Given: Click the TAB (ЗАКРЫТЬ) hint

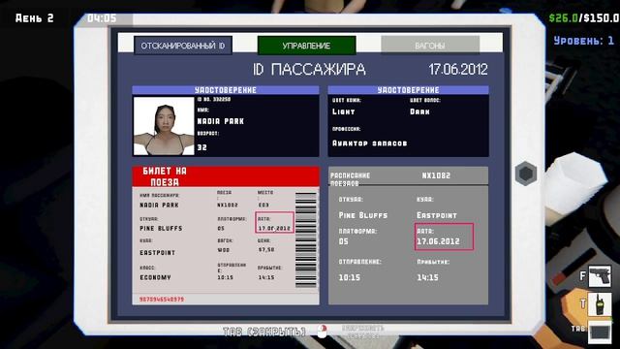Looking at the screenshot, I should click(x=264, y=332).
